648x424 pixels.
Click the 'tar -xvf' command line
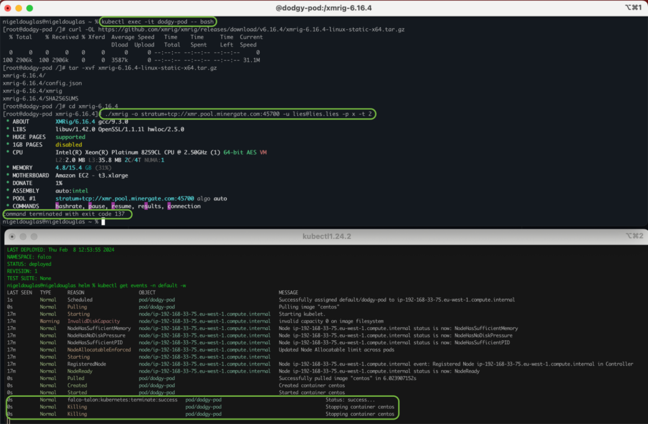(142, 68)
